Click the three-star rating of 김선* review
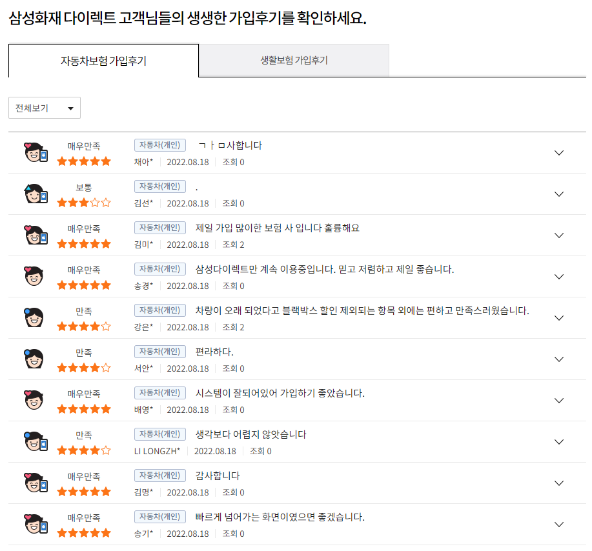Image resolution: width=592 pixels, height=551 pixels. (x=84, y=203)
